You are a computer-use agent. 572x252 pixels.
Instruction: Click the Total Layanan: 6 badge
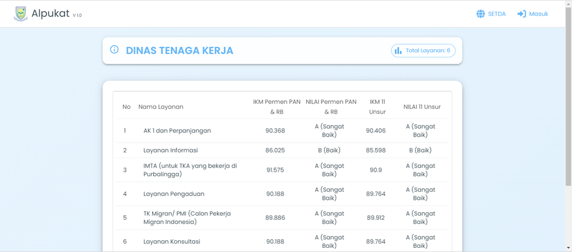click(423, 50)
